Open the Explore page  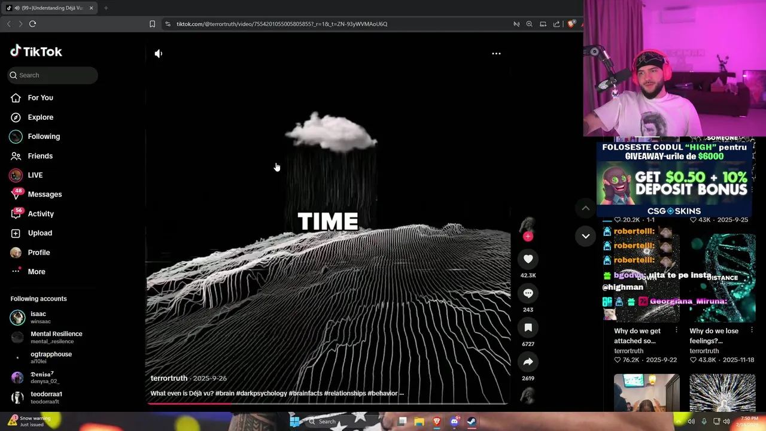tap(40, 117)
